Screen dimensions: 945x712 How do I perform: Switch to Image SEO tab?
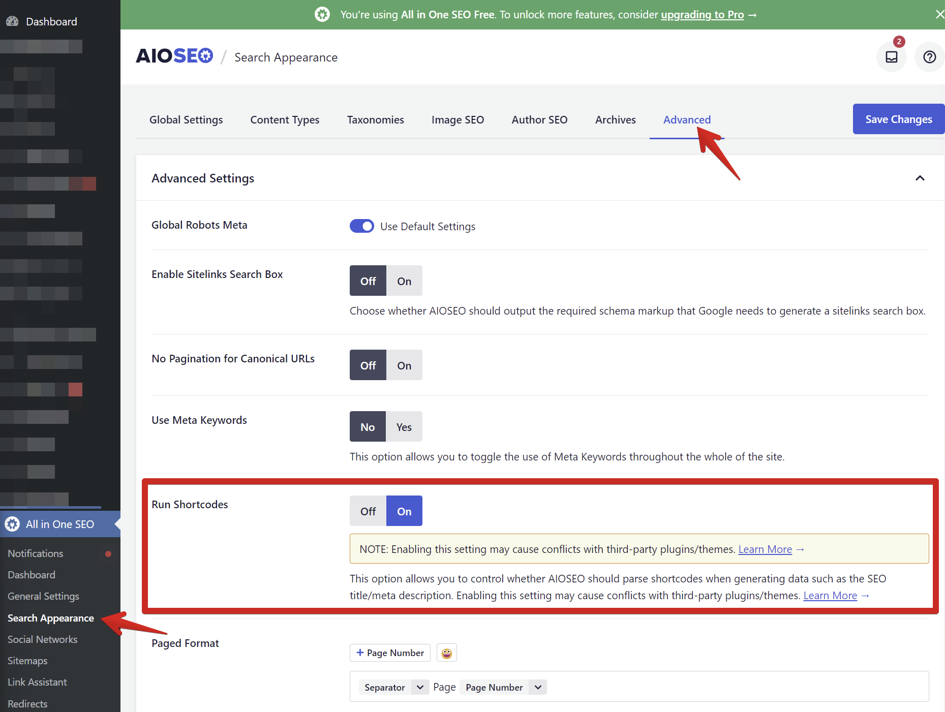(458, 119)
